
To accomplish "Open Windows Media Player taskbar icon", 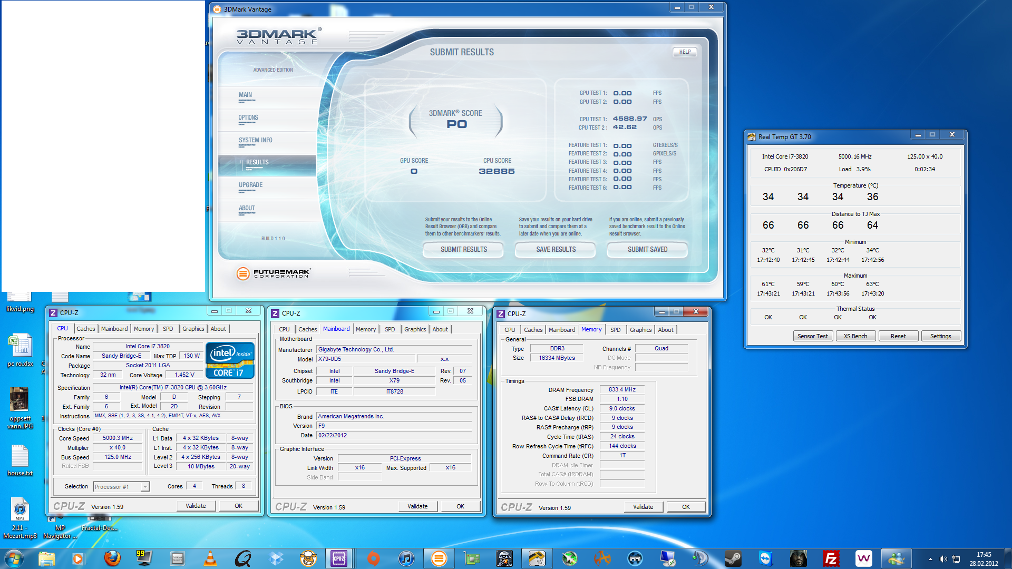I will tap(79, 558).
